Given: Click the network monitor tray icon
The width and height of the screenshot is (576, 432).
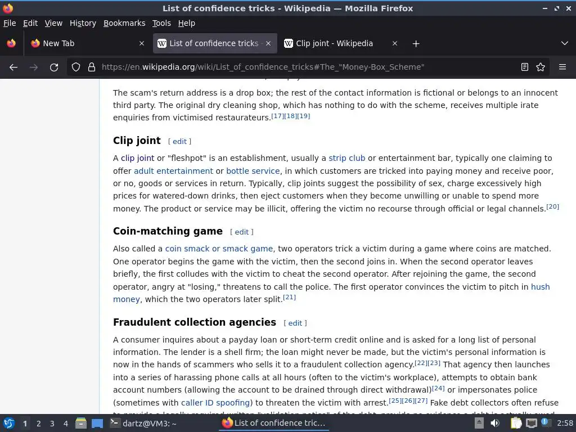Looking at the screenshot, I should click(531, 424).
